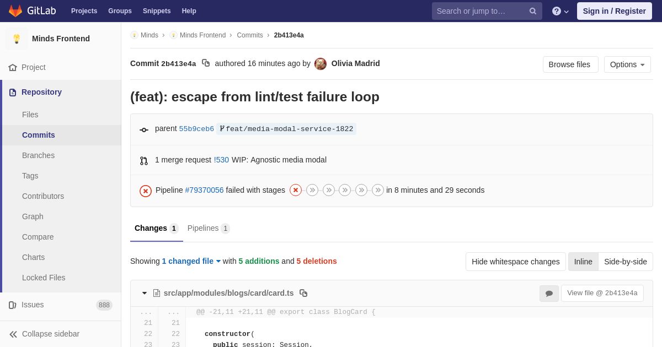Switch to the Changes tab
The height and width of the screenshot is (347, 662).
click(157, 228)
